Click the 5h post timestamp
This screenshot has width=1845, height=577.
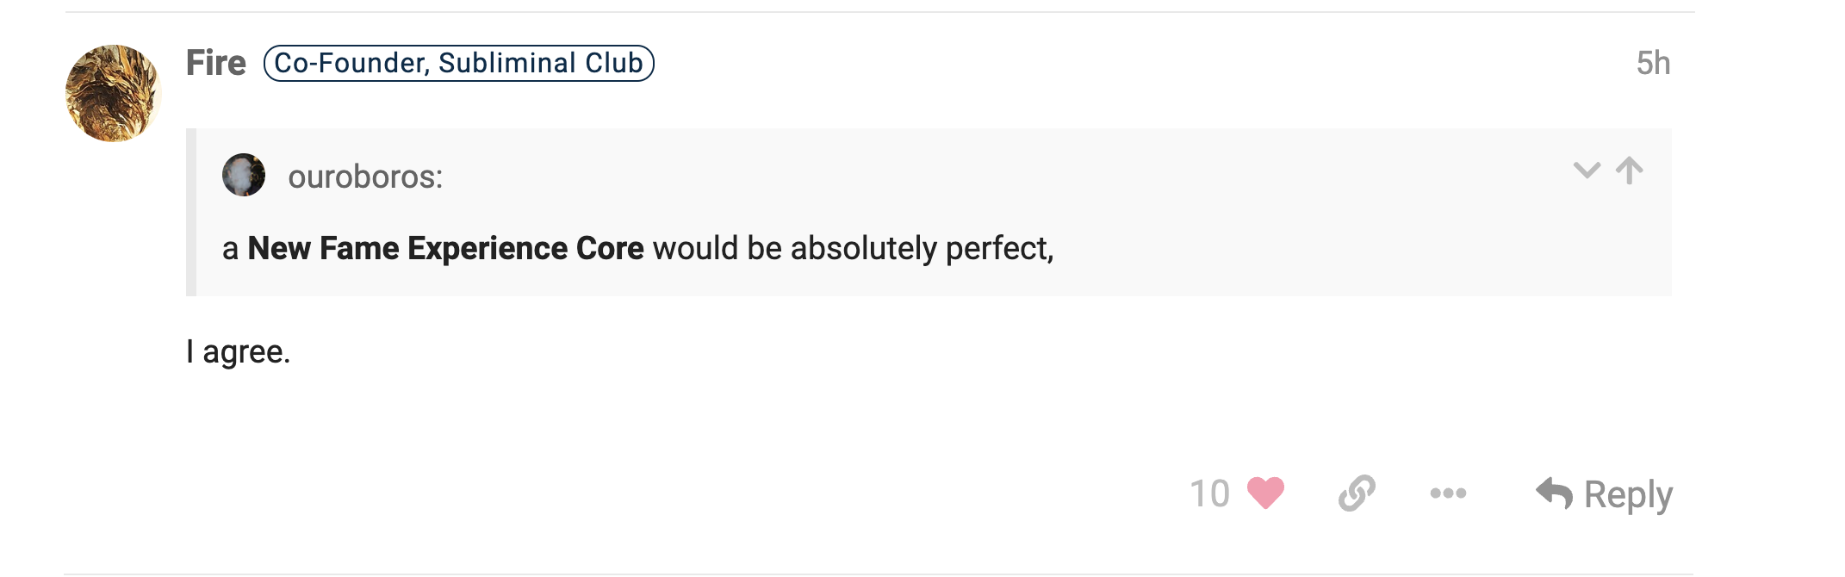1653,63
